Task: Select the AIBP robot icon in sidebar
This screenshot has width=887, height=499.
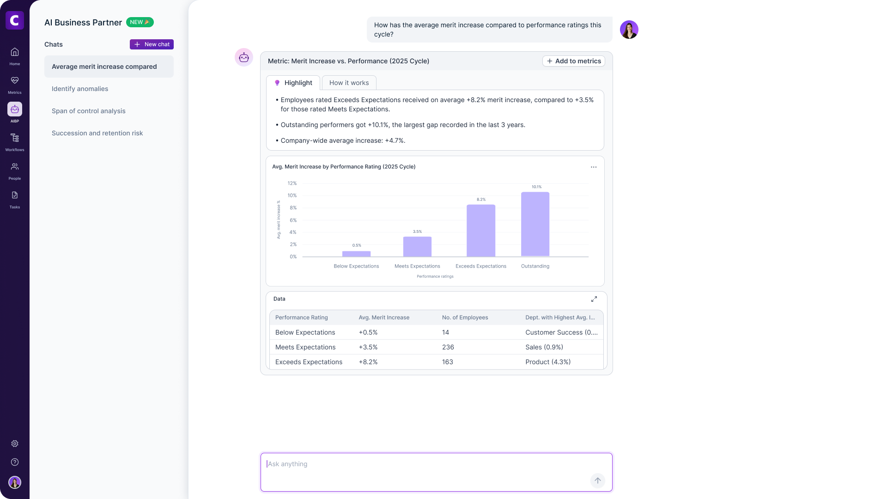Action: (15, 110)
